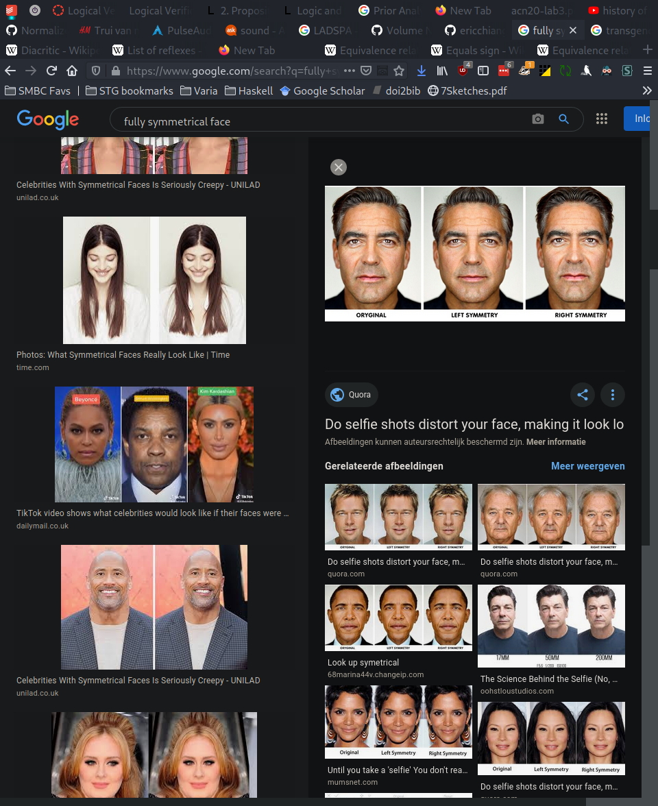The height and width of the screenshot is (806, 658).
Task: Save page to Pocket icon
Action: coord(367,71)
